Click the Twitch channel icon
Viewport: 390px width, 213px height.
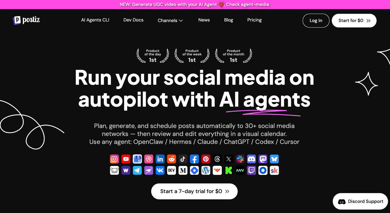(252, 170)
